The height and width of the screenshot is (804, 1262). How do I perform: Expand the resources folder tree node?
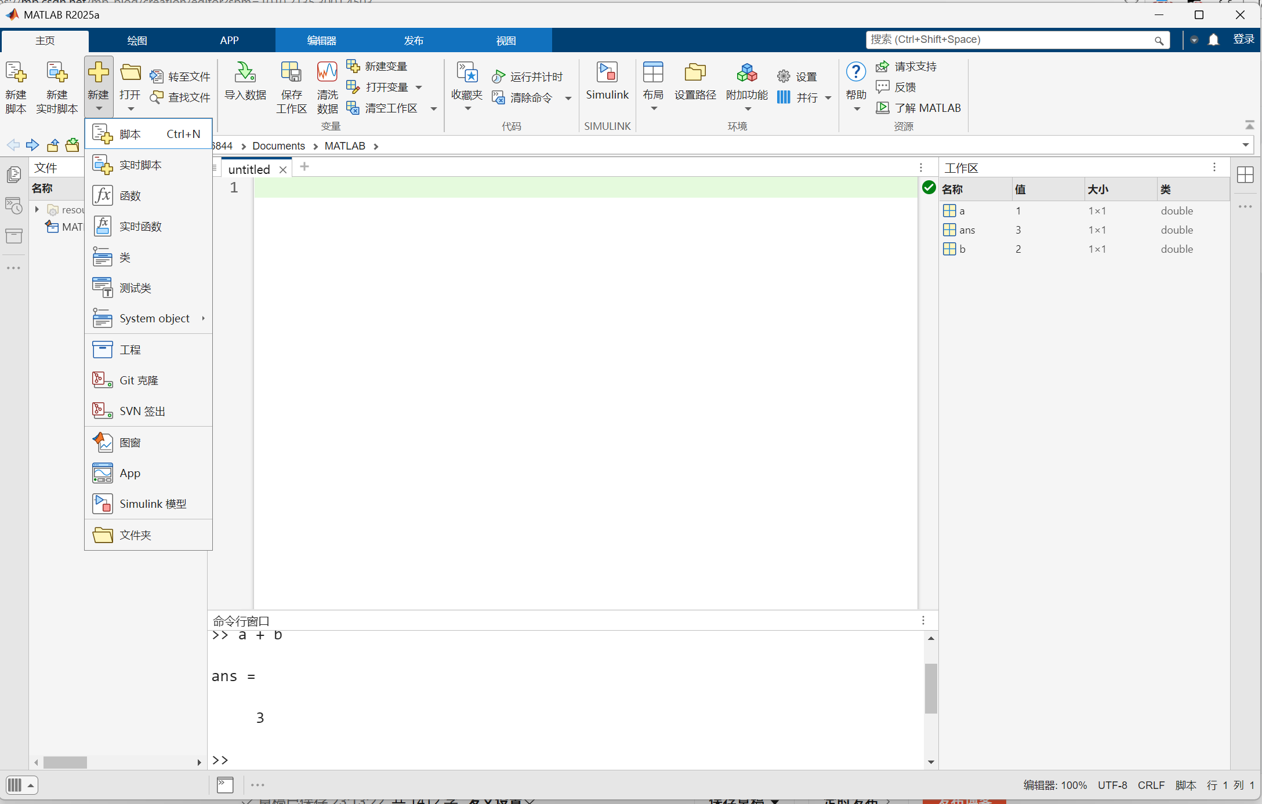[37, 209]
